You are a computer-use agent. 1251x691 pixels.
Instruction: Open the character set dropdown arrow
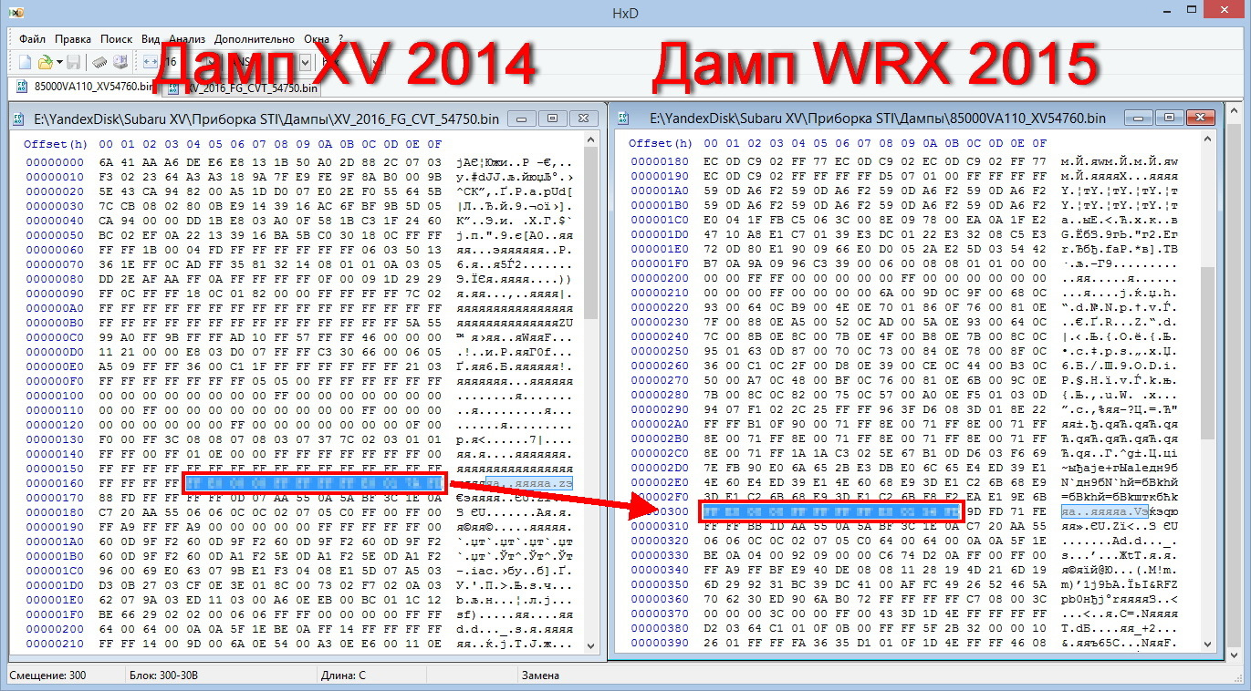(304, 62)
